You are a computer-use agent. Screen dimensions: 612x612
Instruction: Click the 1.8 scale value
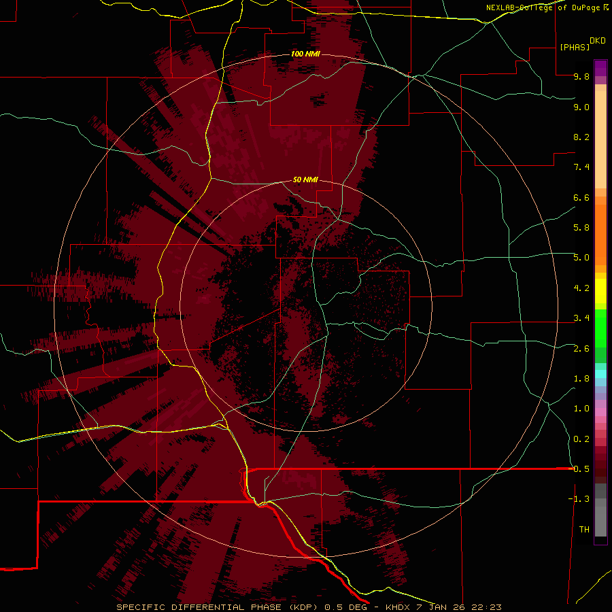581,379
